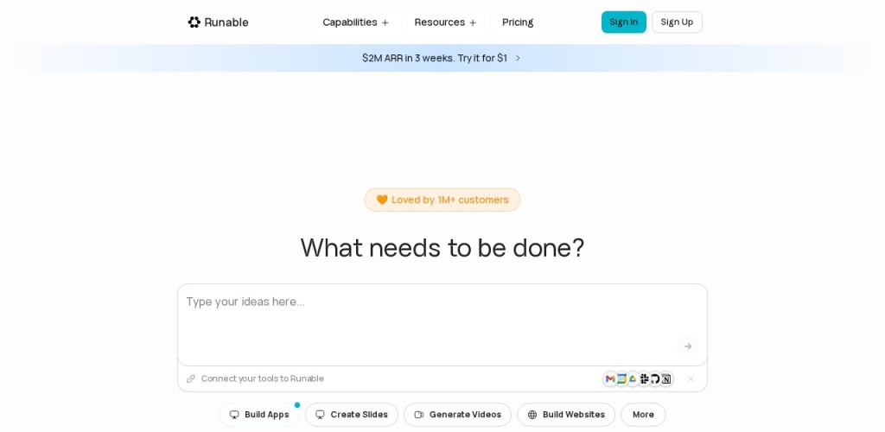This screenshot has height=432, width=885.
Task: Select the Build Apps option
Action: tap(259, 415)
